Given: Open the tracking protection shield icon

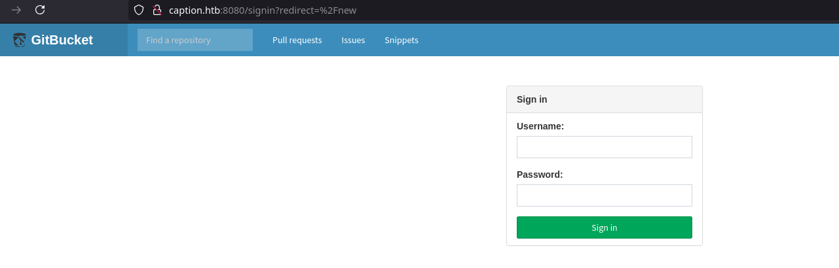Looking at the screenshot, I should 138,10.
